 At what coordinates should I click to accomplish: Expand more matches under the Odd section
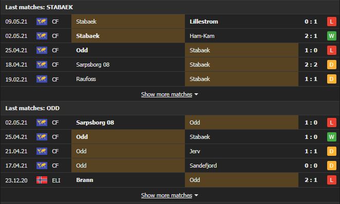(166, 195)
